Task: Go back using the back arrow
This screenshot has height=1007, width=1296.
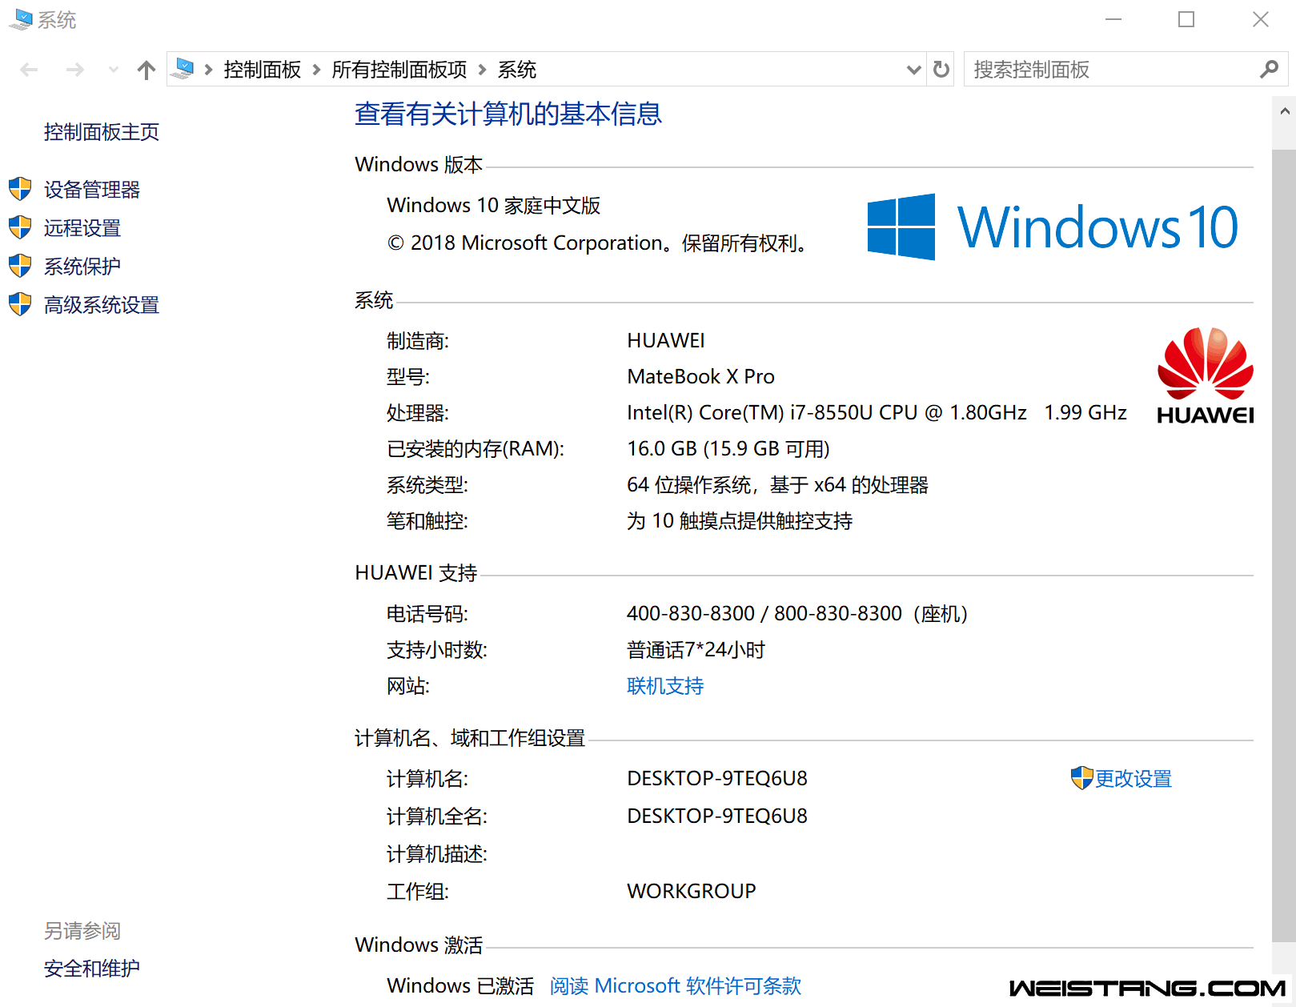Action: pos(29,70)
